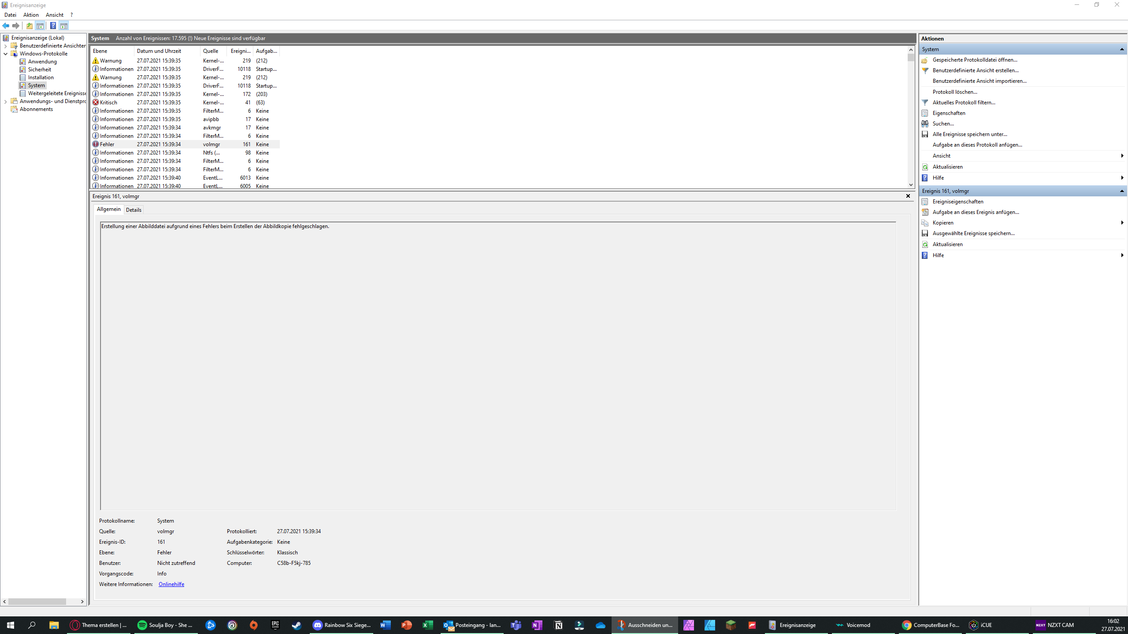Open the Ansicht submenu arrow in Aktionen
Viewport: 1128px width, 634px height.
1122,156
